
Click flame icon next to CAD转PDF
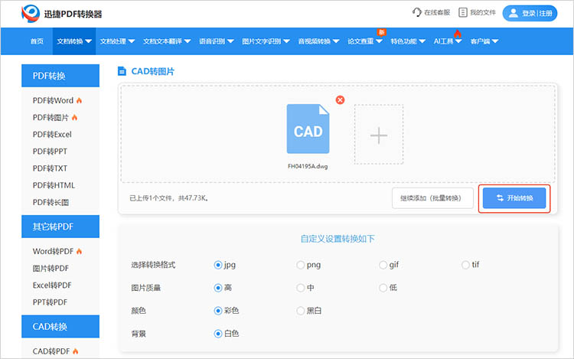coord(76,351)
